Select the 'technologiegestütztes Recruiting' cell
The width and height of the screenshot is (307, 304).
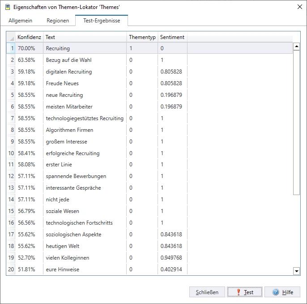point(85,118)
